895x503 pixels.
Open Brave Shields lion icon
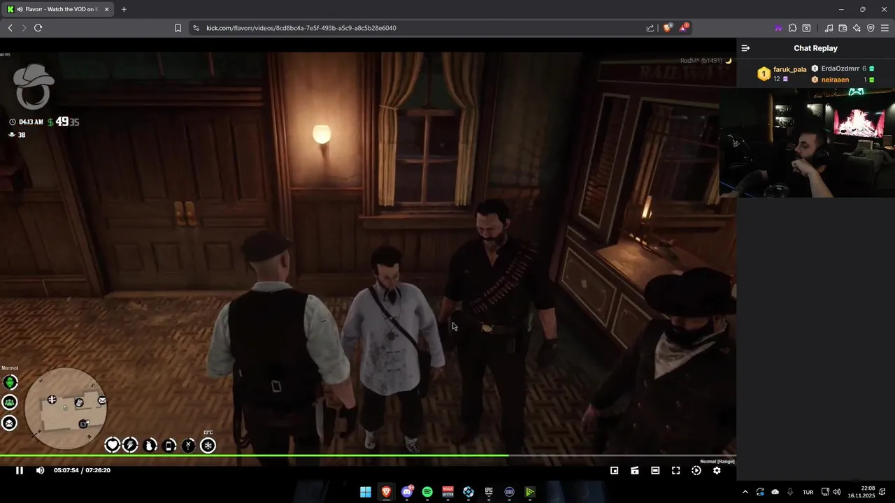(668, 28)
